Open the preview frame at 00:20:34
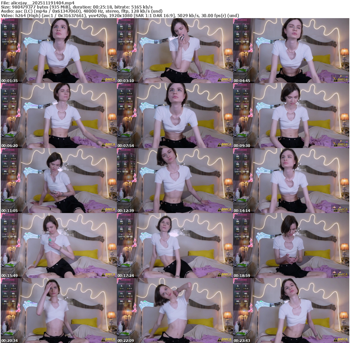 click(x=58, y=311)
